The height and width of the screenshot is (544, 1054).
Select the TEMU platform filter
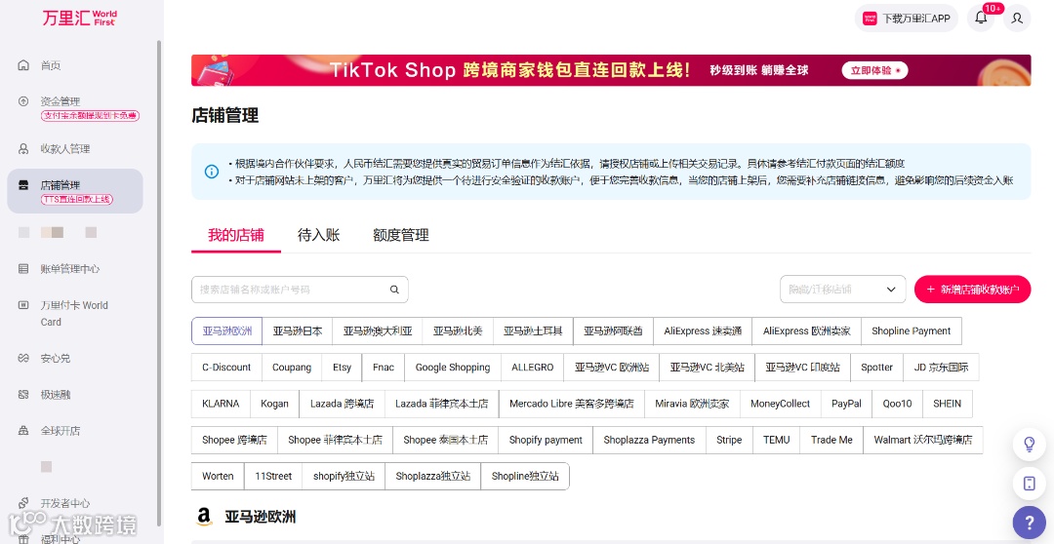777,440
